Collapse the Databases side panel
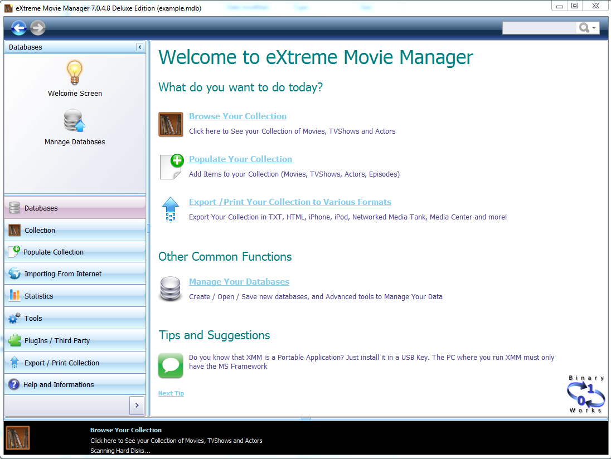 (139, 47)
